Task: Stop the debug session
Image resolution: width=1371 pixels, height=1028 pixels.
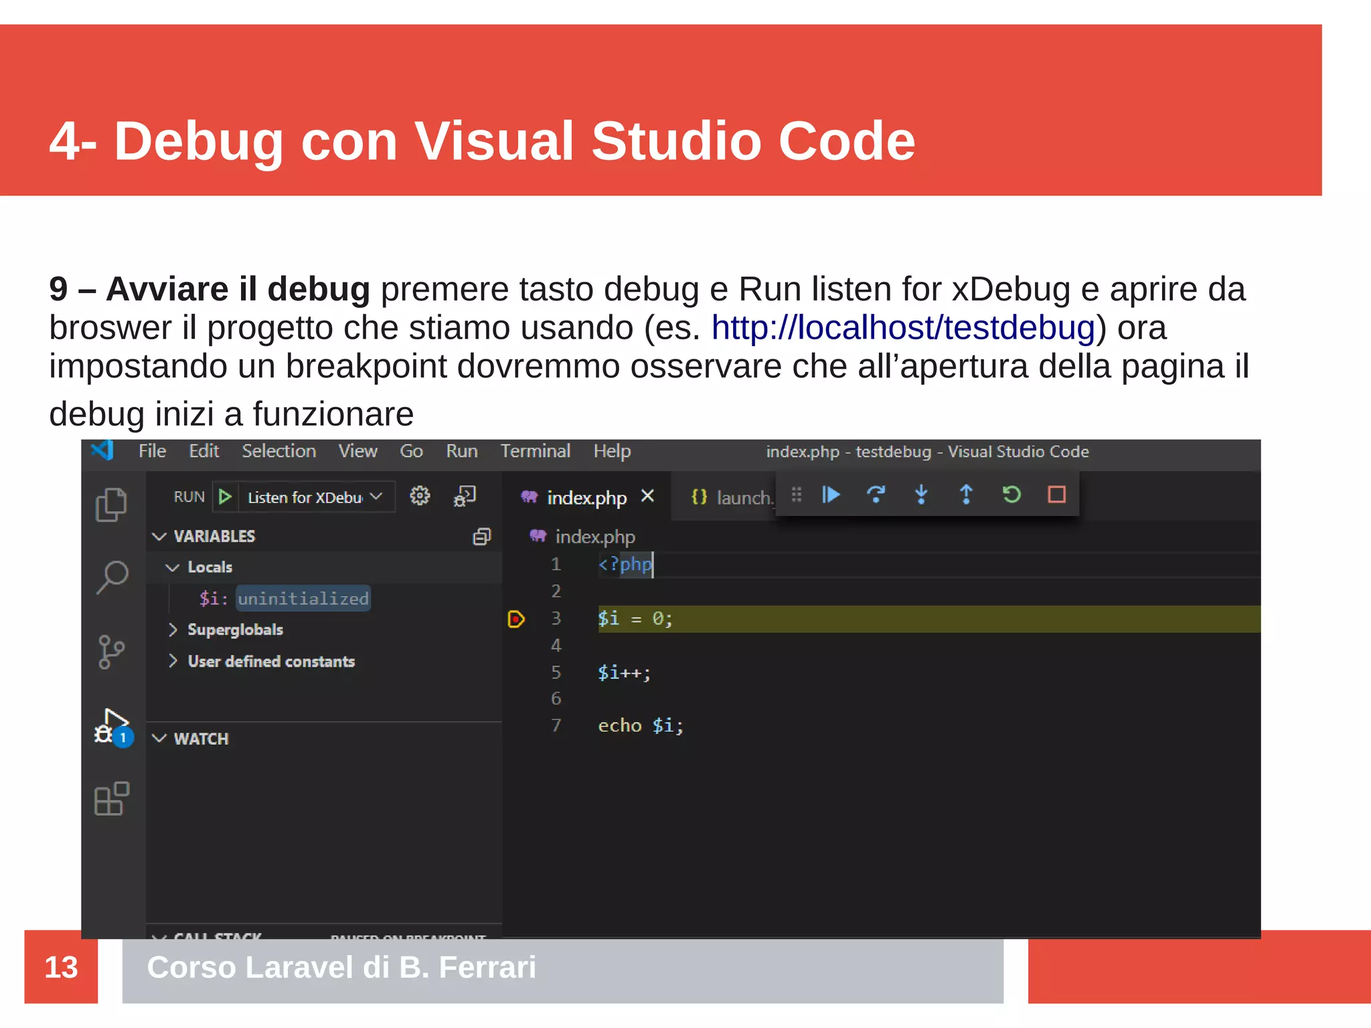Action: (x=1056, y=495)
